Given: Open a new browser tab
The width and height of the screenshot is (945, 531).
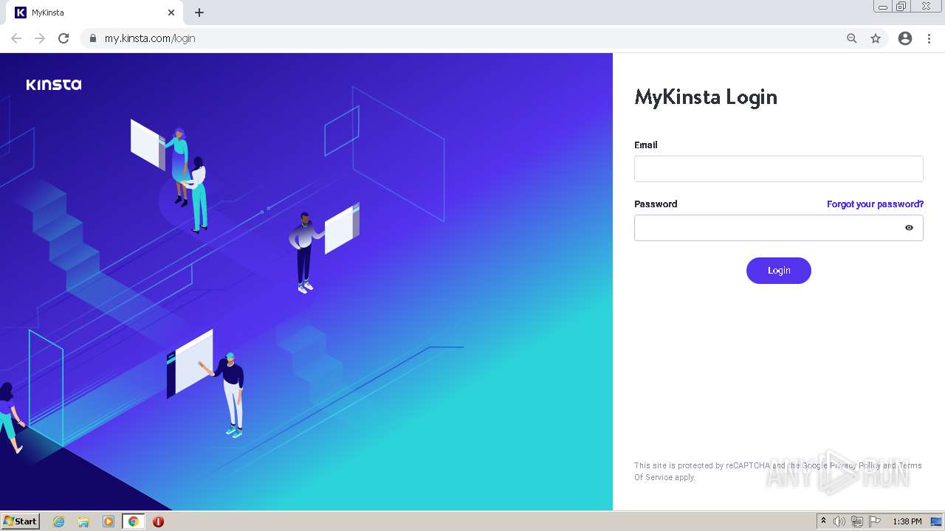Looking at the screenshot, I should tap(199, 13).
